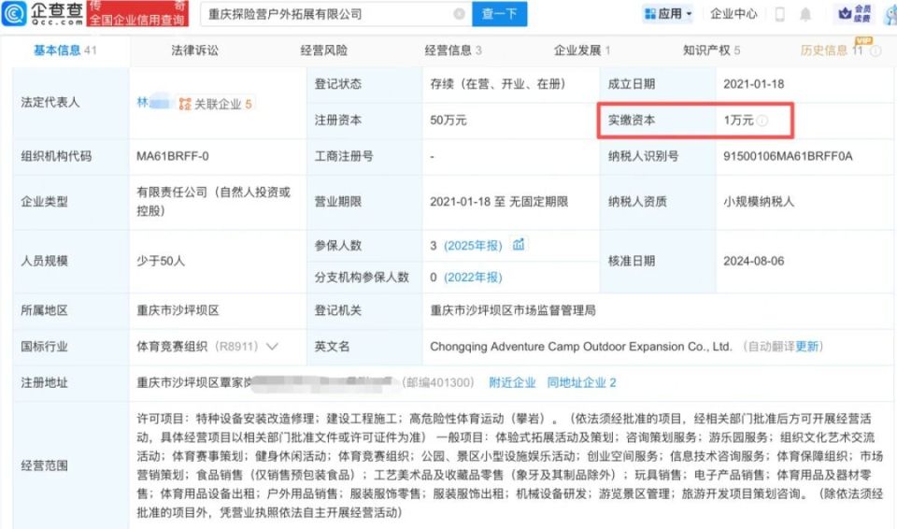Open the 经营信息 tab

tap(453, 50)
